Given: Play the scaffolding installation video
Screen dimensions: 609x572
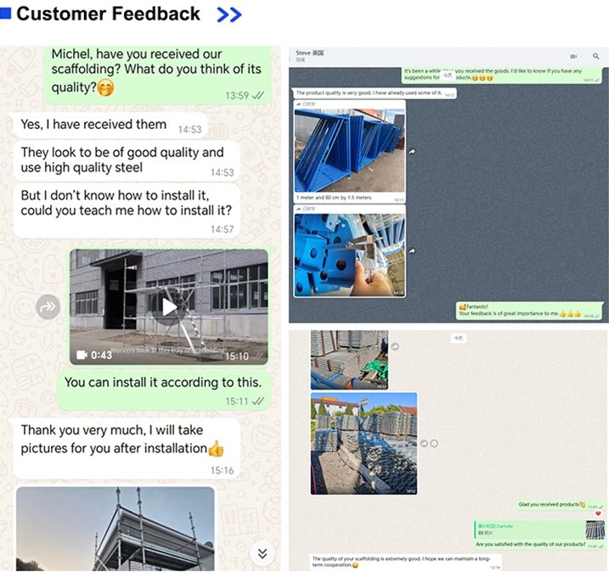Looking at the screenshot, I should 168,307.
